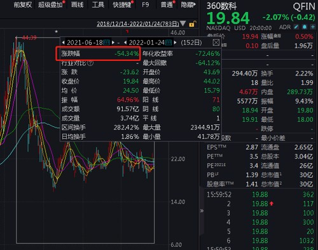Open the 超级叠加 overlay menu
Screen dimensions: 318x250
(x=50, y=4)
